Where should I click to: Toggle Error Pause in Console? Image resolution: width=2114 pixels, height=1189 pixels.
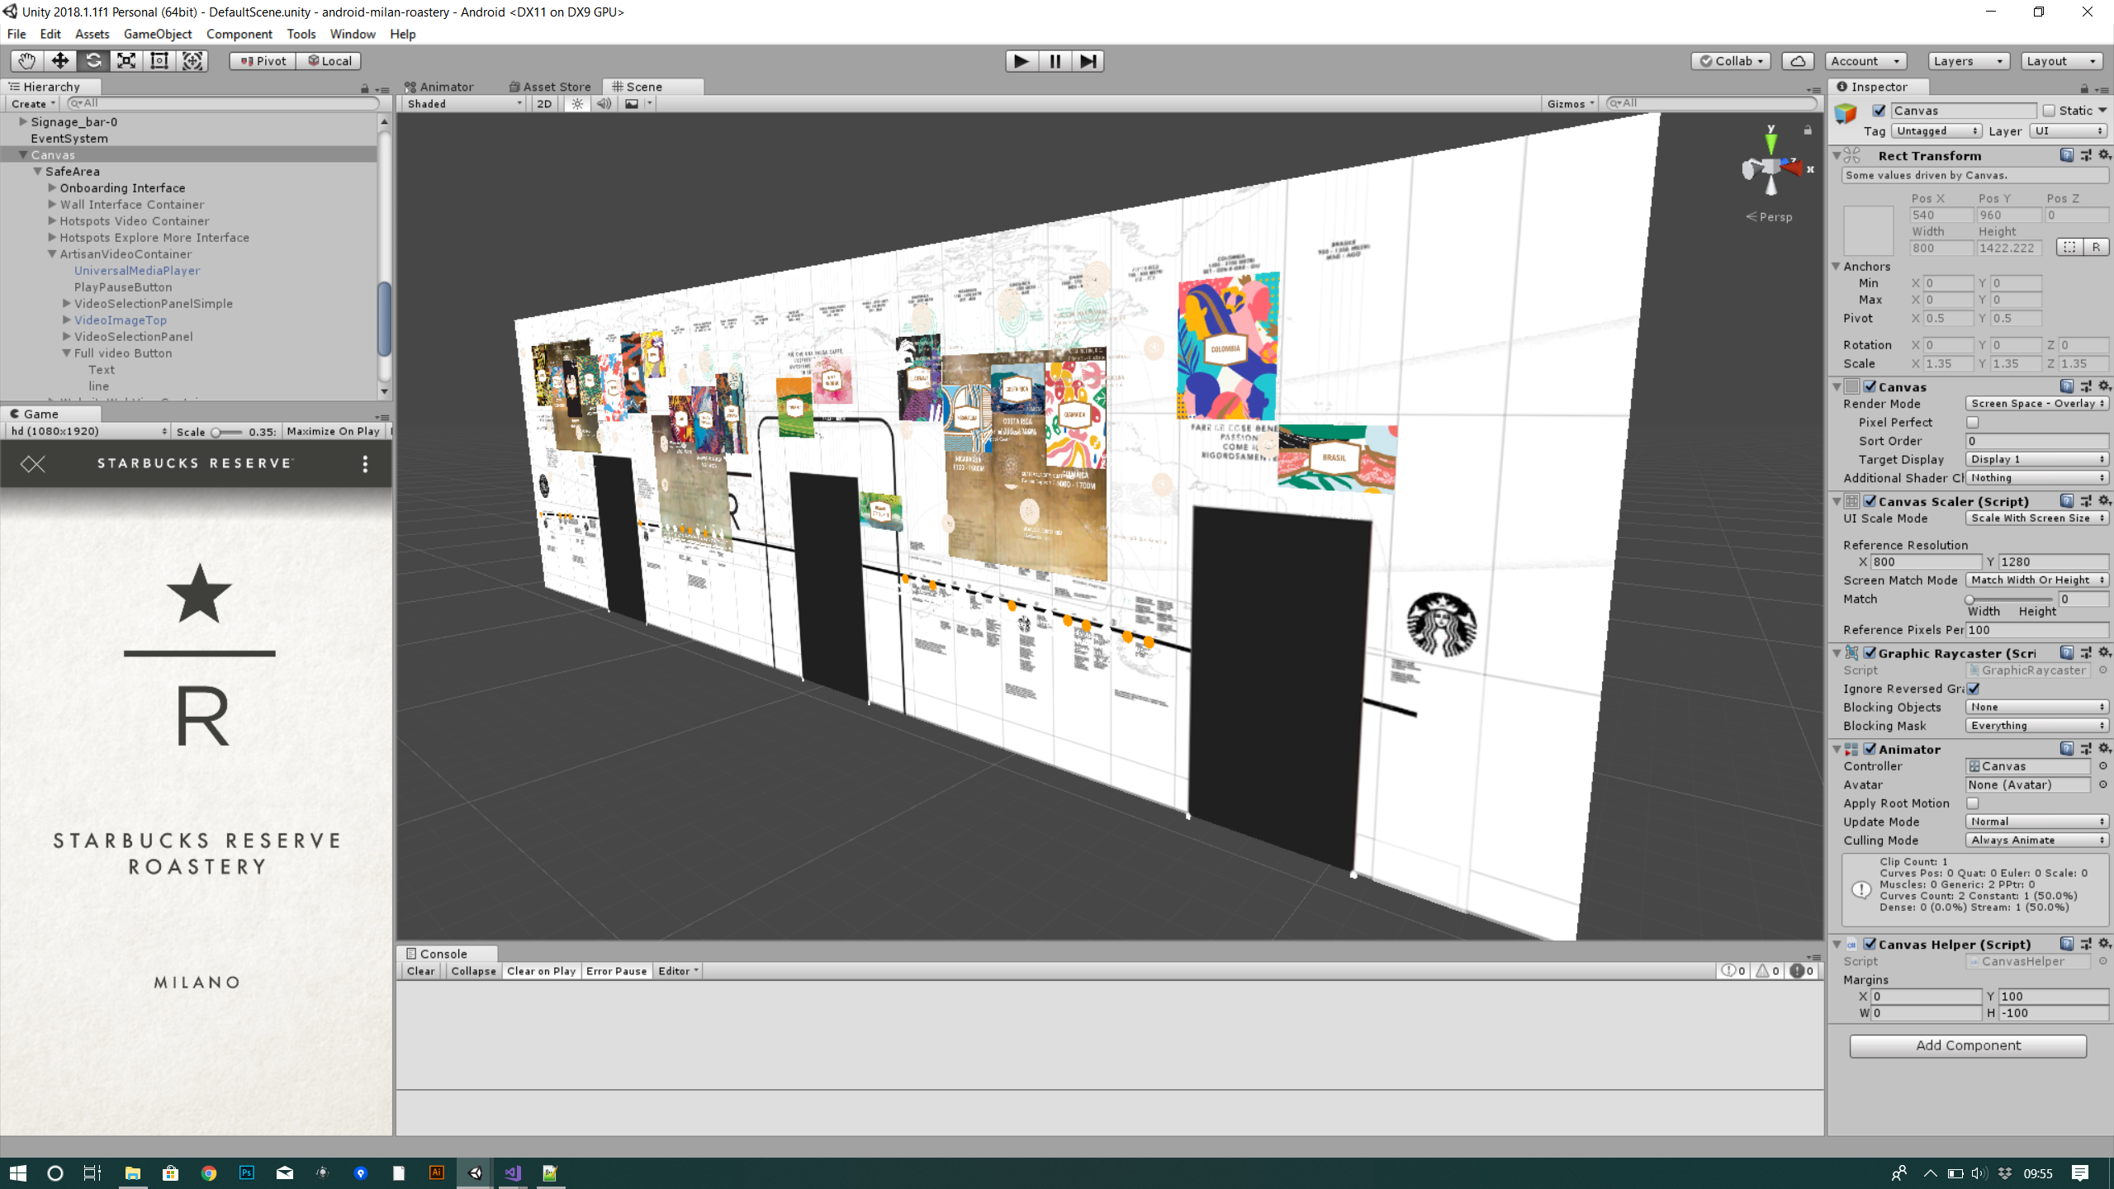click(616, 971)
